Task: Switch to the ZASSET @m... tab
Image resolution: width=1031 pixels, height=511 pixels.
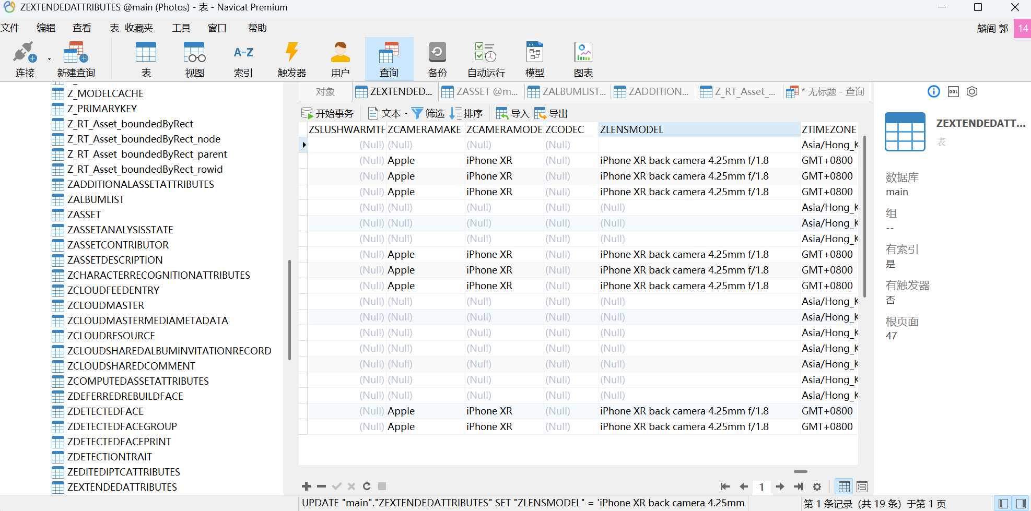Action: point(481,92)
